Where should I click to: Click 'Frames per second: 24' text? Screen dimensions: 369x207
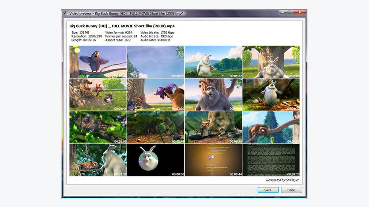coord(121,36)
